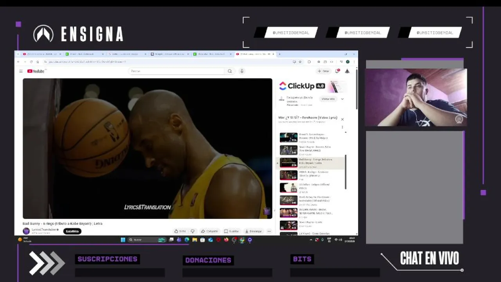This screenshot has height=282, width=501.
Task: Reload the page with the refresh icon
Action: click(31, 62)
